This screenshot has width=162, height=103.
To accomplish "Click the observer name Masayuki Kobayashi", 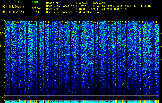I will click(x=92, y=3).
